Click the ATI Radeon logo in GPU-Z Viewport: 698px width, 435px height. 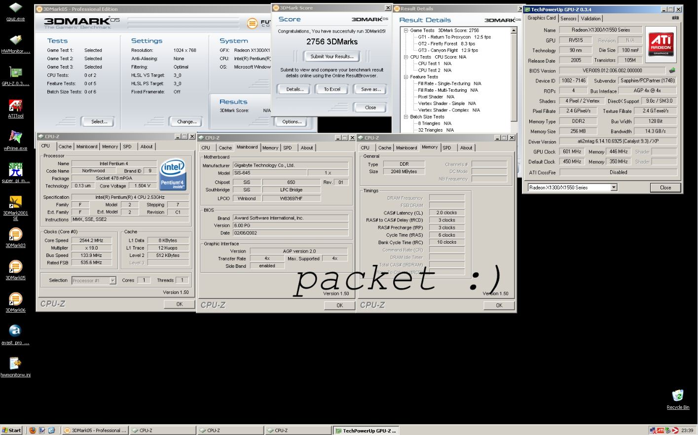pos(661,44)
